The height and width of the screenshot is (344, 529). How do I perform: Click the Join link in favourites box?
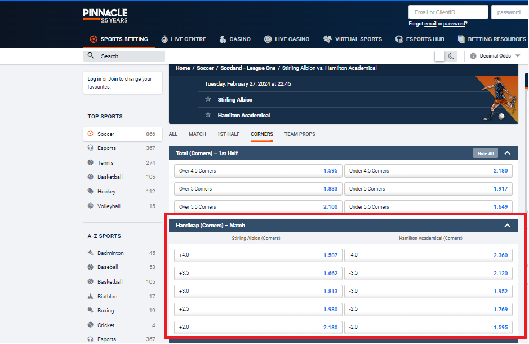(x=113, y=78)
